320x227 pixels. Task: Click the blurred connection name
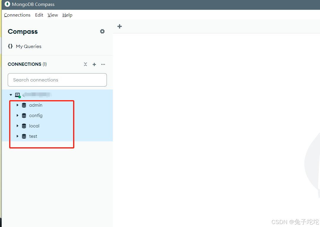coord(37,95)
